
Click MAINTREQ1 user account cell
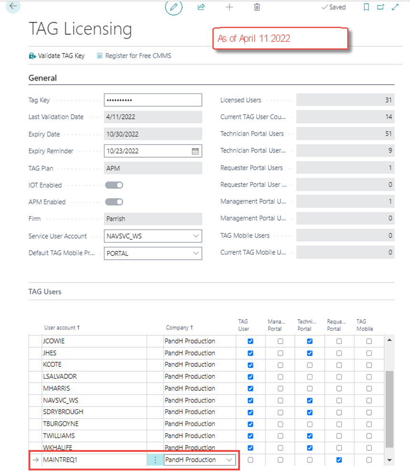(94, 460)
